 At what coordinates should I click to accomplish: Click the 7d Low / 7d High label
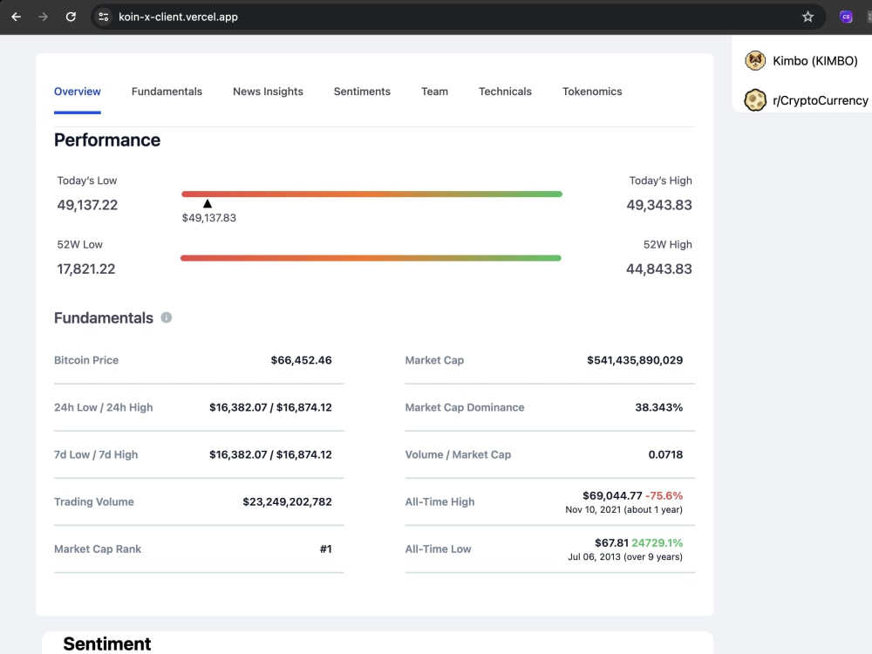[96, 454]
